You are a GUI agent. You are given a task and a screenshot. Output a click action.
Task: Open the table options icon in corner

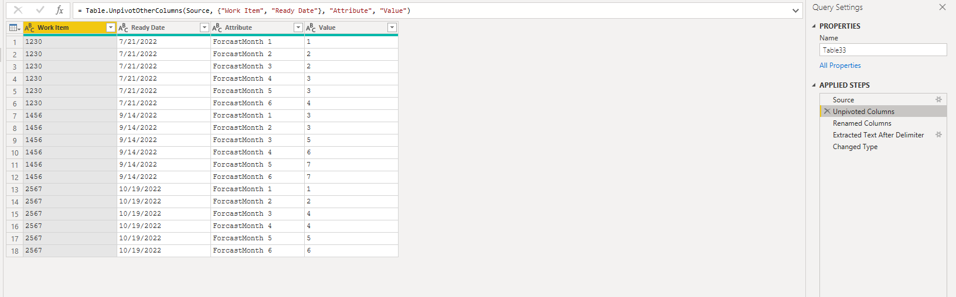pyautogui.click(x=15, y=27)
